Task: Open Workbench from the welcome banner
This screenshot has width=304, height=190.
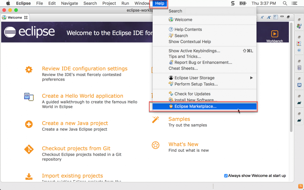Action: pos(274,35)
